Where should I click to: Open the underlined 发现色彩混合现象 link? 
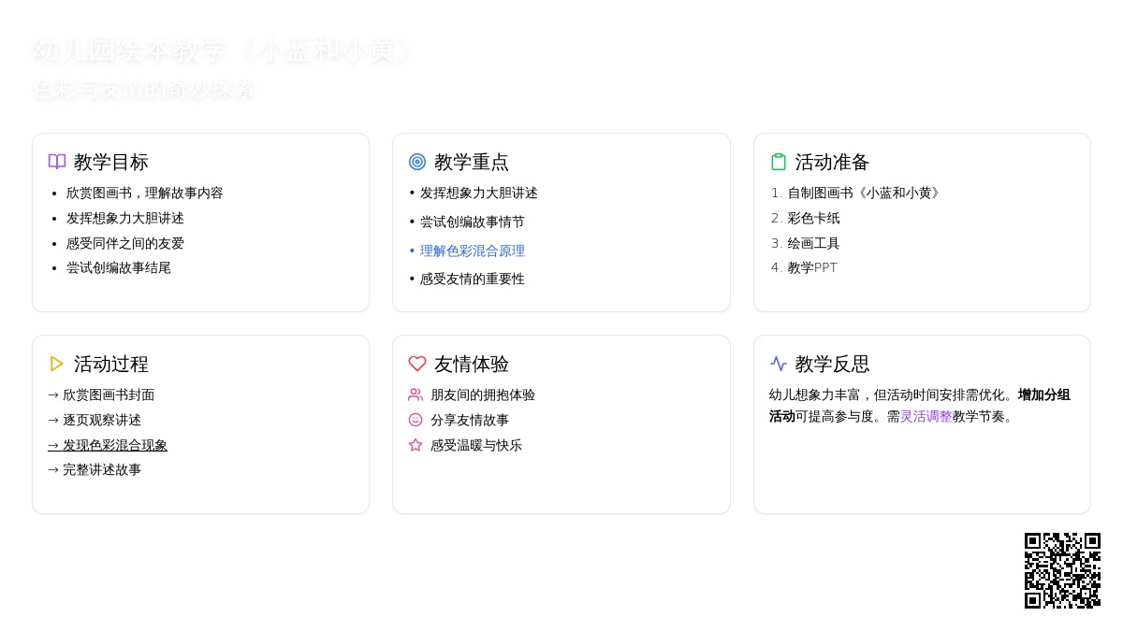click(x=108, y=445)
